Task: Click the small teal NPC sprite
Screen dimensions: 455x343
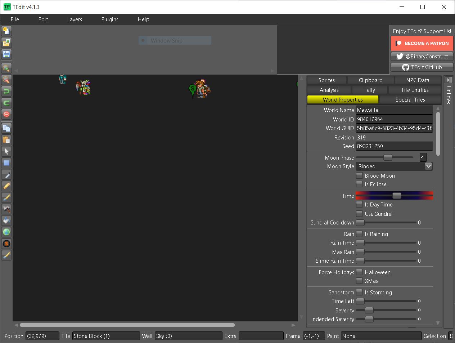Action: coord(63,79)
